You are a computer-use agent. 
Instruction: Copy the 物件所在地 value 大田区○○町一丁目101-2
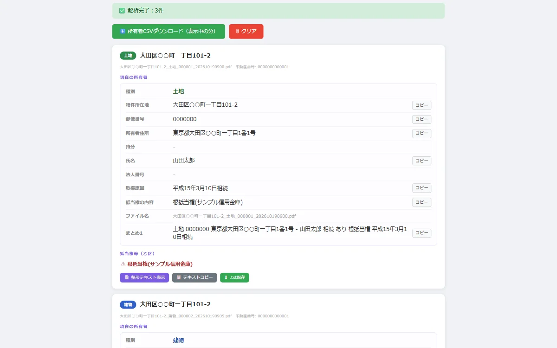click(421, 105)
